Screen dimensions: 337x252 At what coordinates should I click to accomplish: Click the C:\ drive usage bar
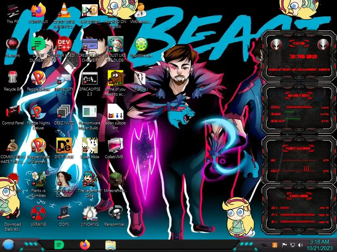(285, 208)
